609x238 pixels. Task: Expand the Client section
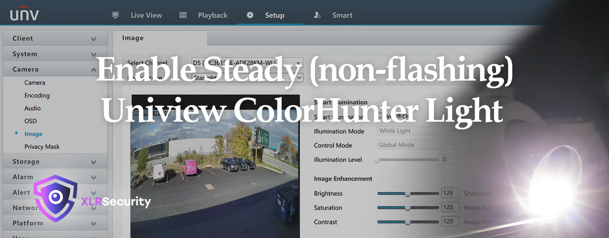point(55,38)
